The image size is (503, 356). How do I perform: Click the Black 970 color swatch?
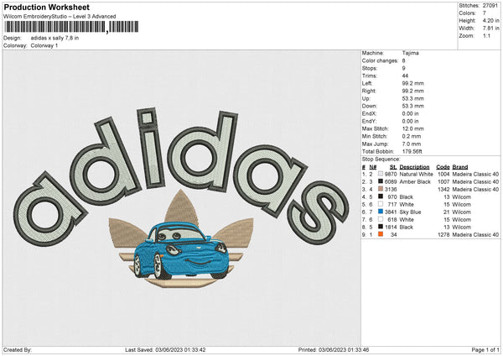tap(381, 196)
